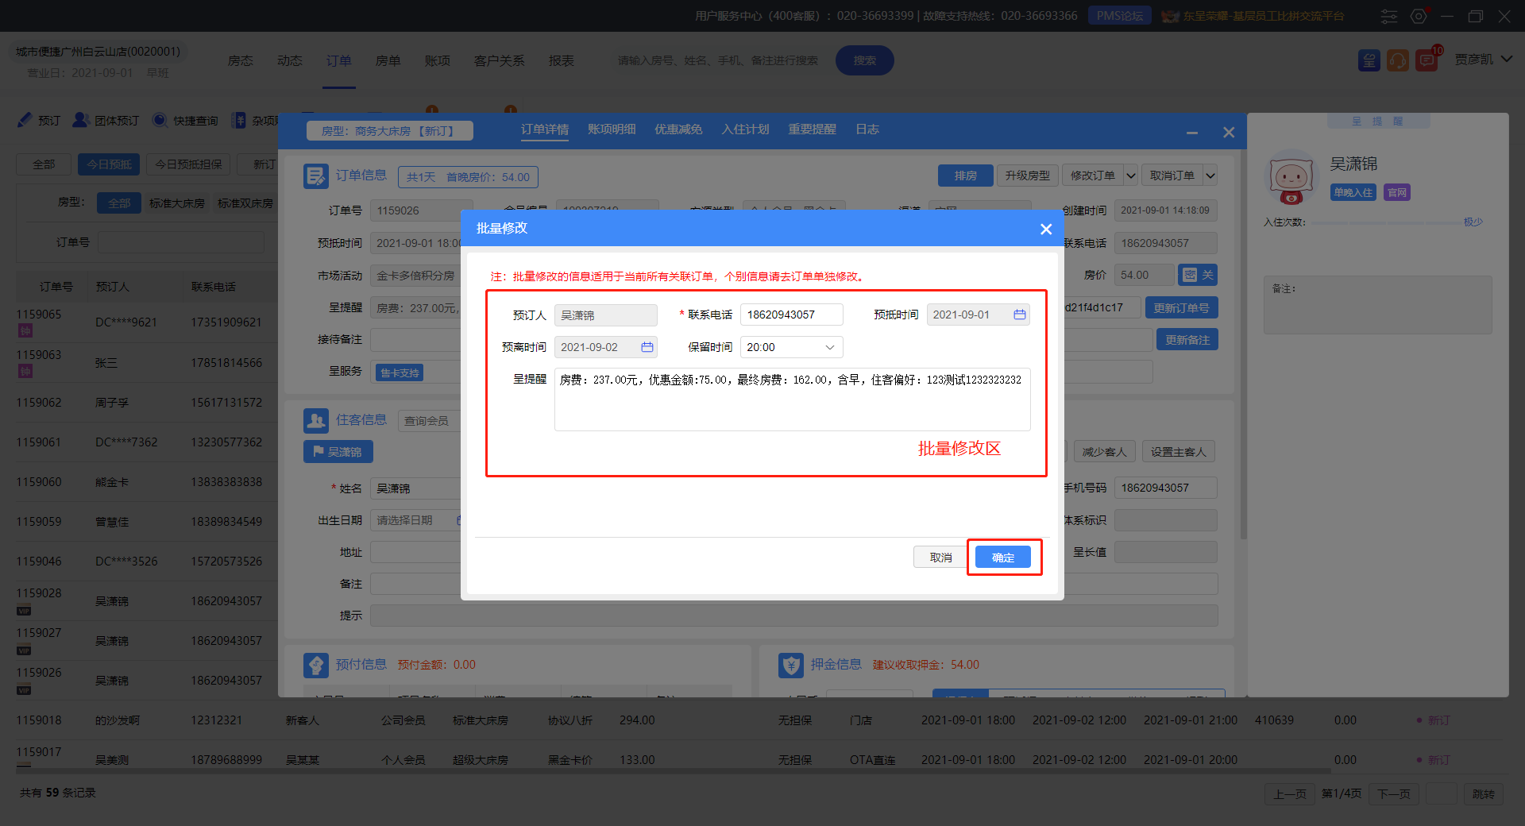The height and width of the screenshot is (826, 1525).
Task: Click the 快捷查询 magnifier icon
Action: [x=160, y=120]
